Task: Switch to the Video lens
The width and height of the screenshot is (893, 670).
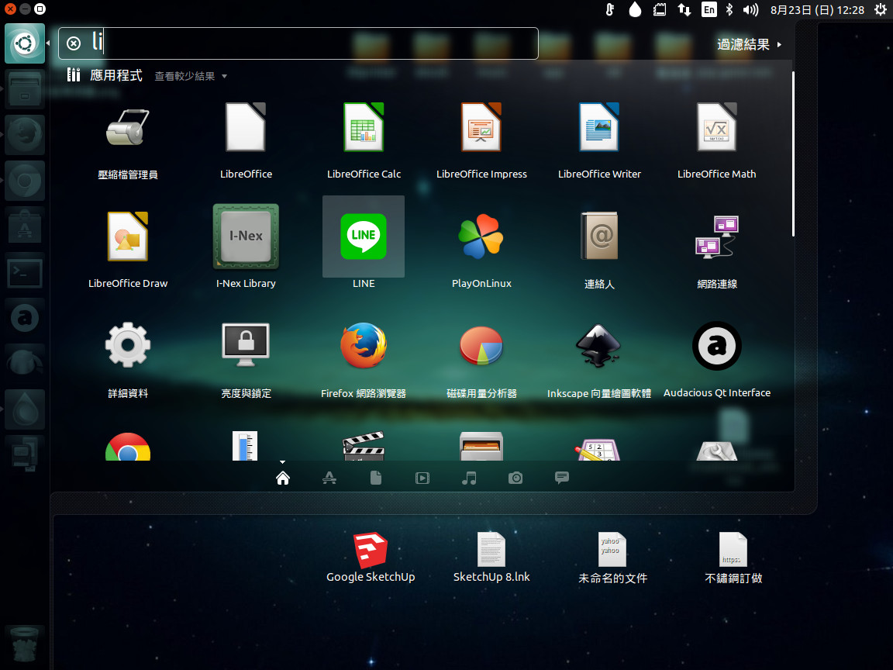Action: pyautogui.click(x=422, y=478)
